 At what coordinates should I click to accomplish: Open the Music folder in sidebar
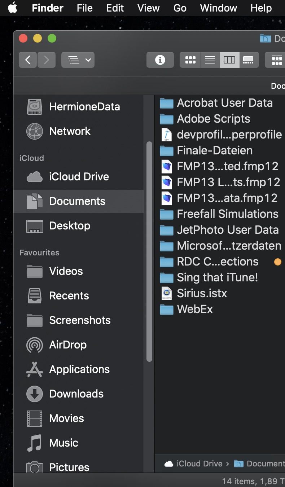63,443
